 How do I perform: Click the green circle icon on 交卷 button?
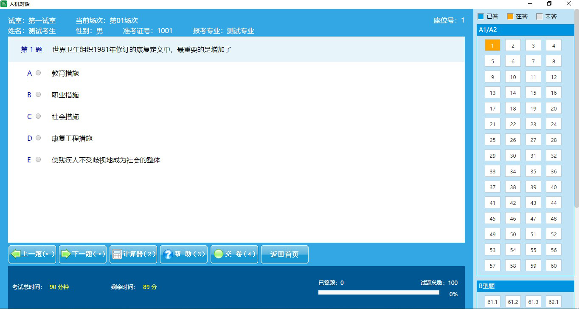[x=218, y=254]
